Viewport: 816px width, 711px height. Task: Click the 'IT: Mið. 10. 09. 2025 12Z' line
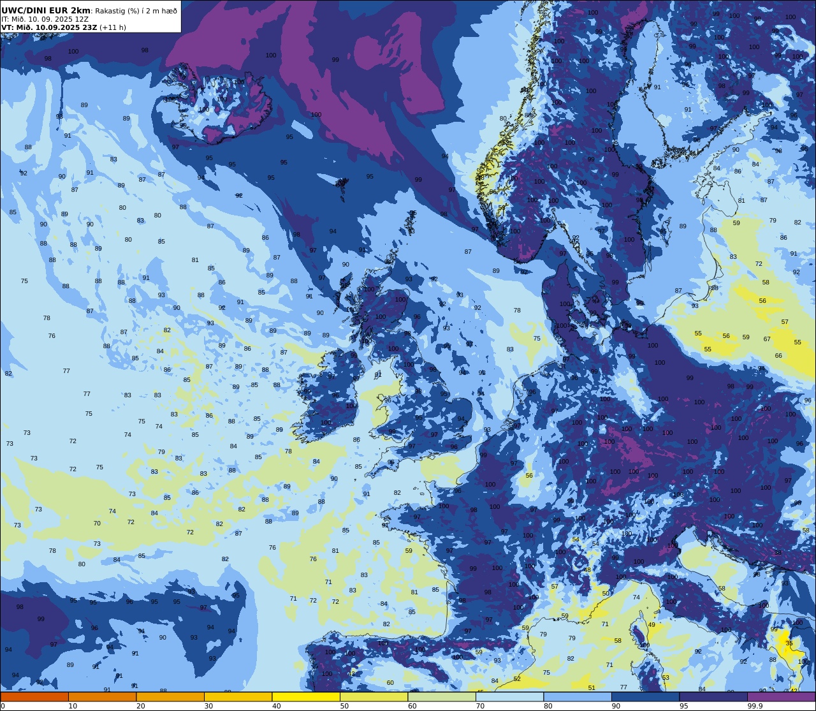tap(45, 19)
